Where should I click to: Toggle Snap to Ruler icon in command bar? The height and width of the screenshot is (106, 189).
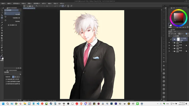coord(60,6)
